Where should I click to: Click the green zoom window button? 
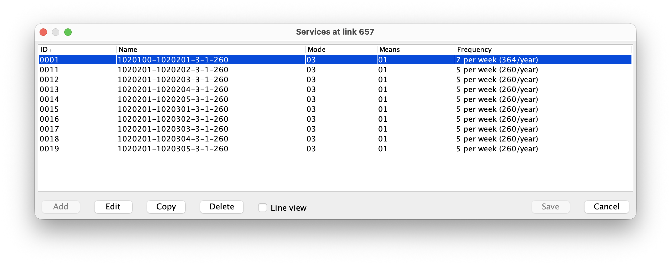(x=68, y=32)
